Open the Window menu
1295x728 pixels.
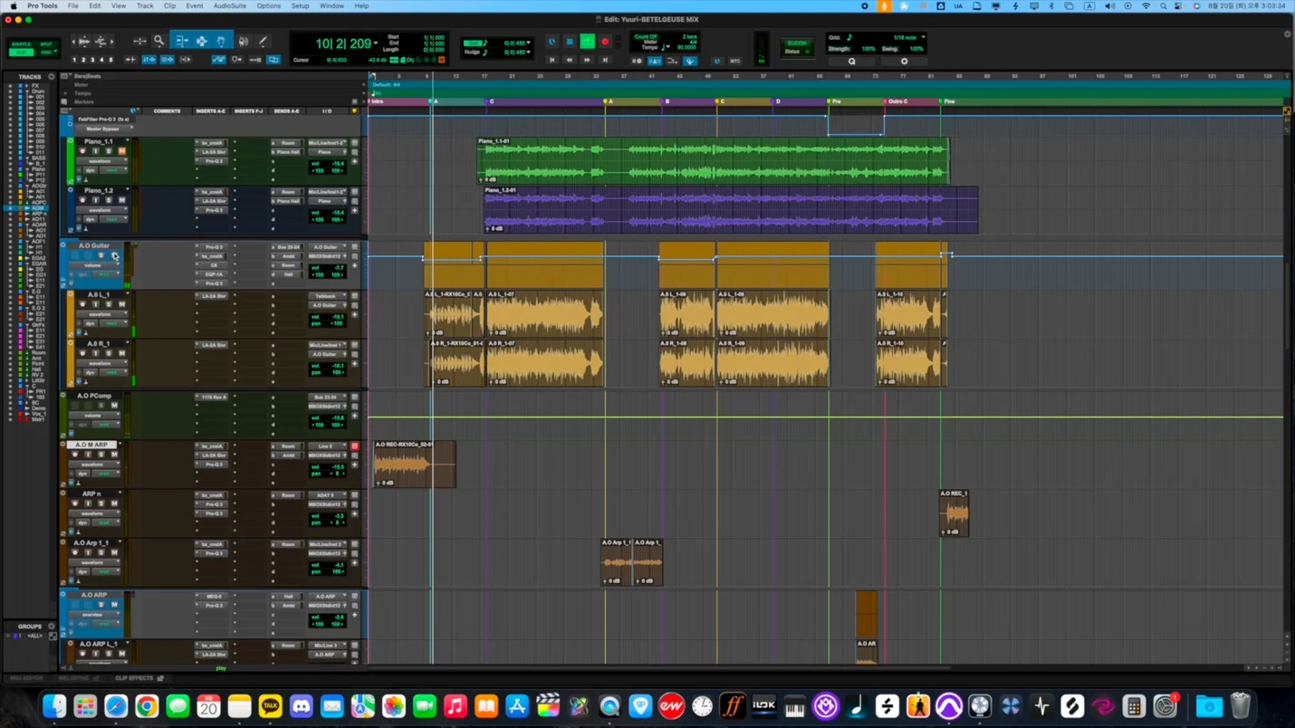(331, 5)
